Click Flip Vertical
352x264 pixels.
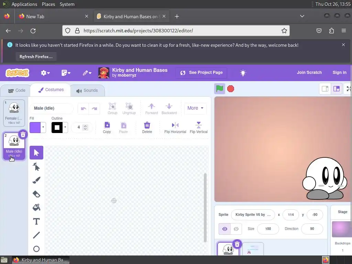coord(199,128)
